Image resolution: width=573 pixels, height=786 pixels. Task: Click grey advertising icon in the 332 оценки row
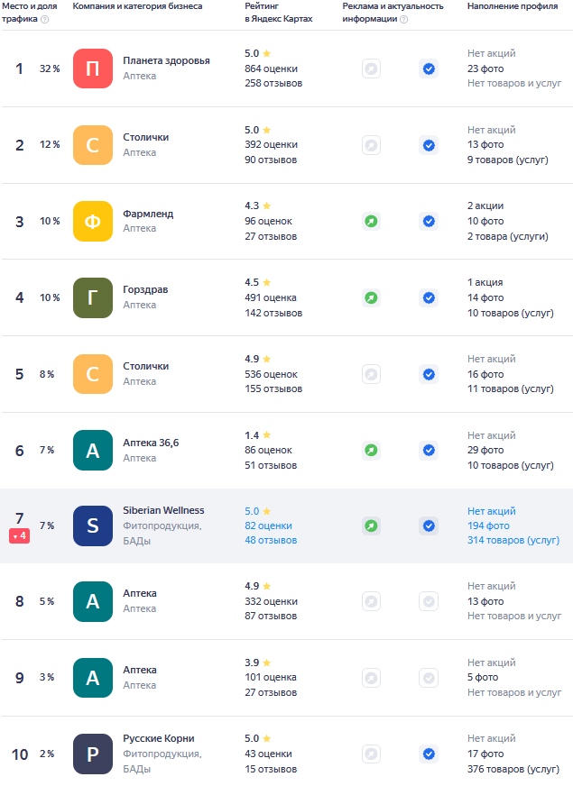[x=371, y=601]
